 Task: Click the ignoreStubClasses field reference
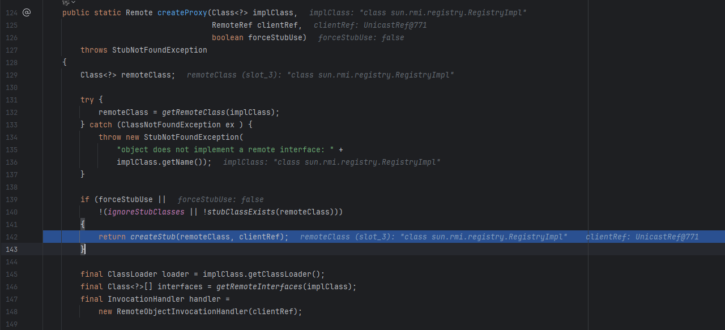153,212
